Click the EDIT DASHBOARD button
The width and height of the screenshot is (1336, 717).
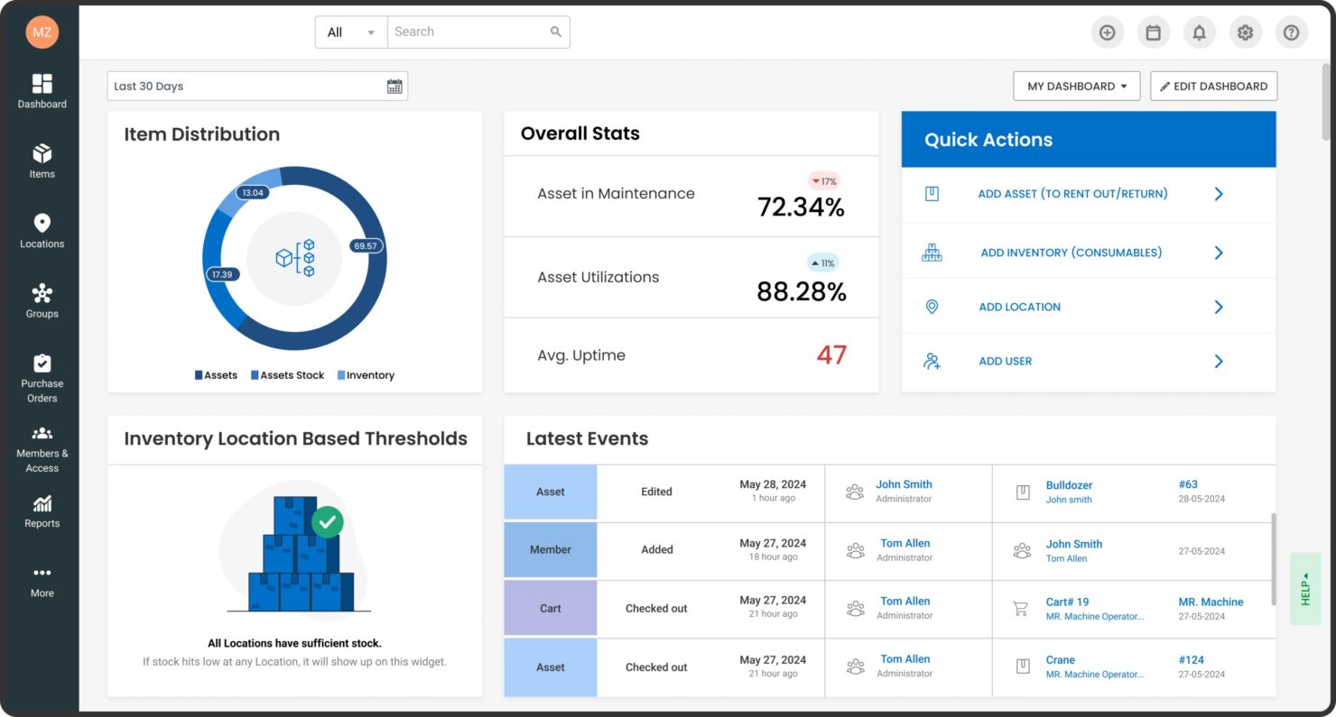(x=1213, y=86)
